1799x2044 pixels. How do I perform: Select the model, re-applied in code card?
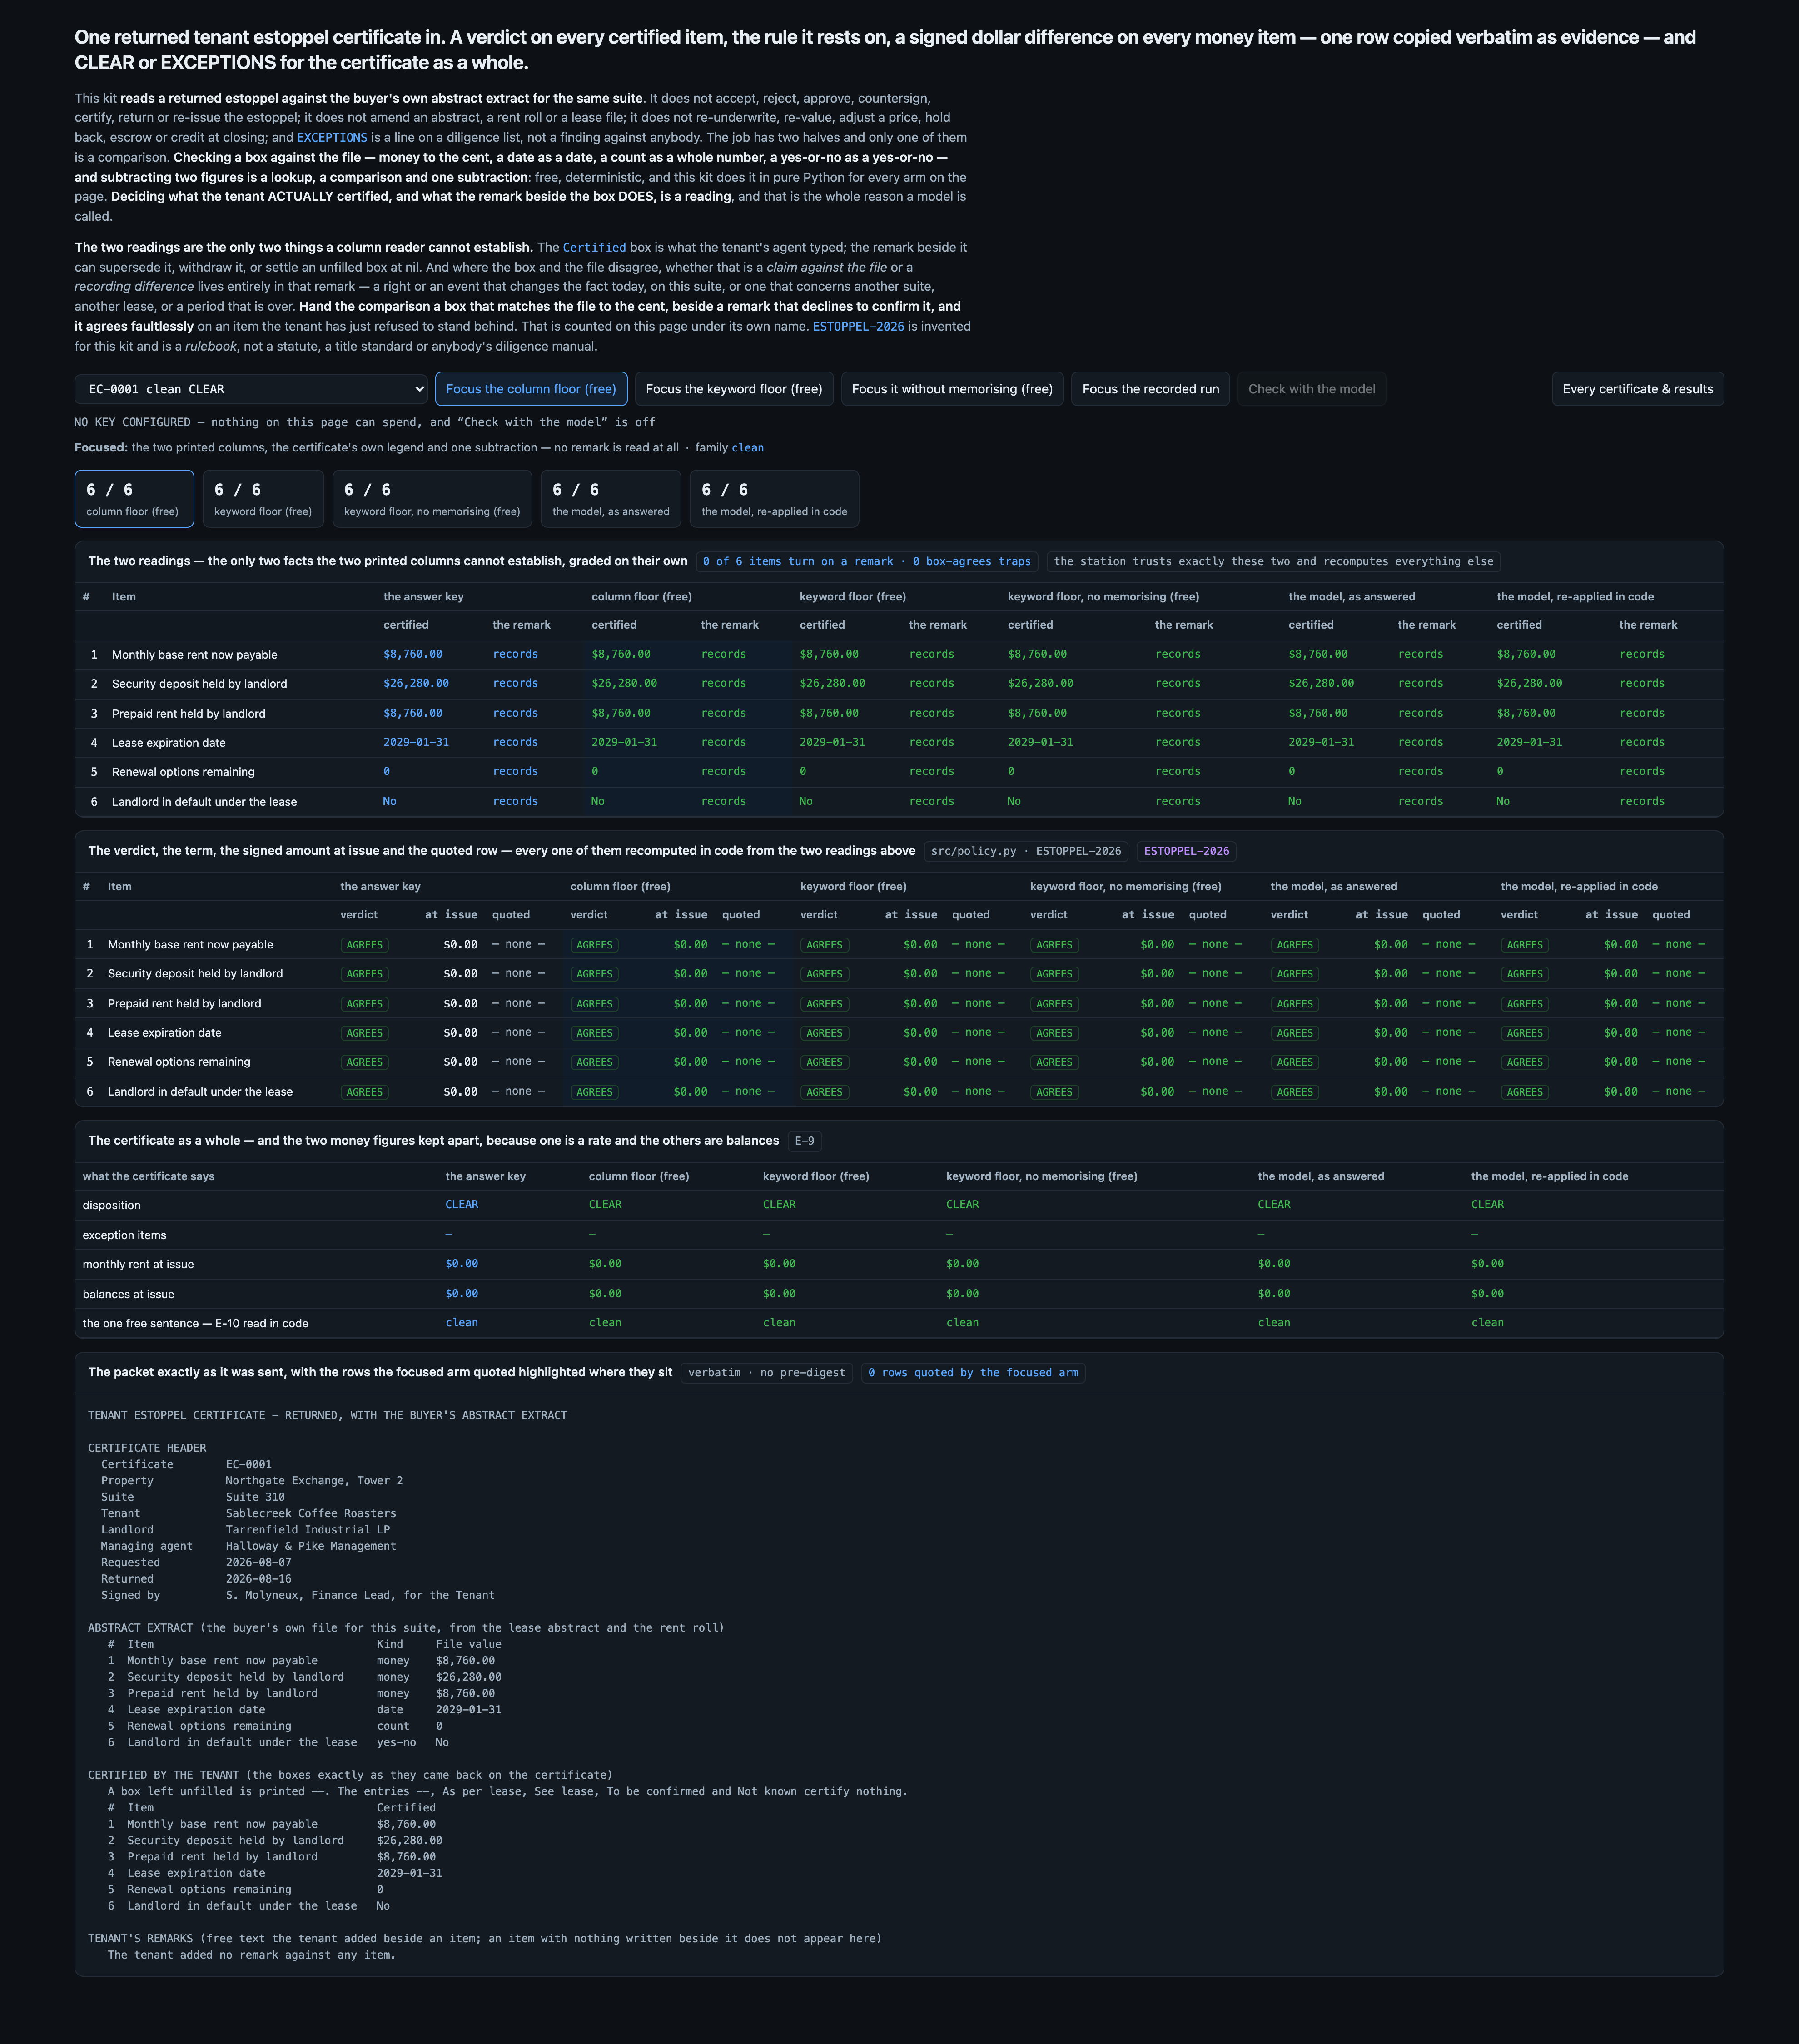point(774,498)
